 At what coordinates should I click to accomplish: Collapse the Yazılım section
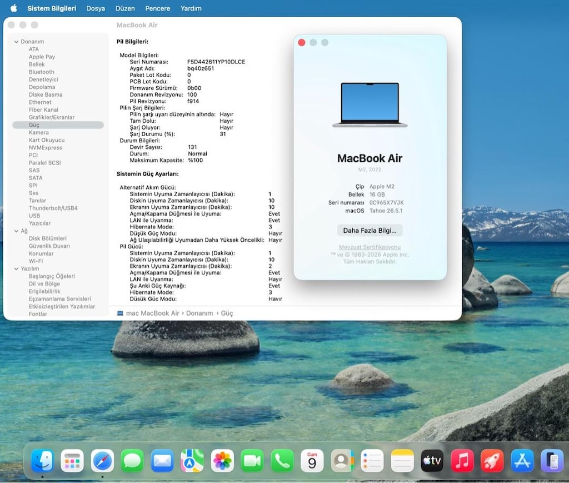tap(16, 268)
